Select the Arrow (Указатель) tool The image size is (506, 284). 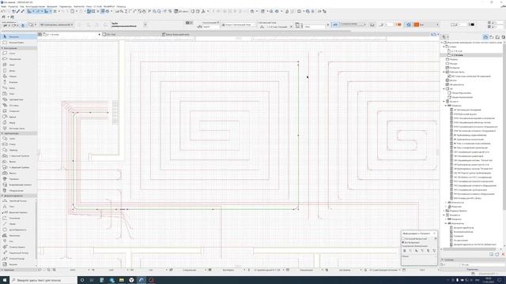coord(18,37)
